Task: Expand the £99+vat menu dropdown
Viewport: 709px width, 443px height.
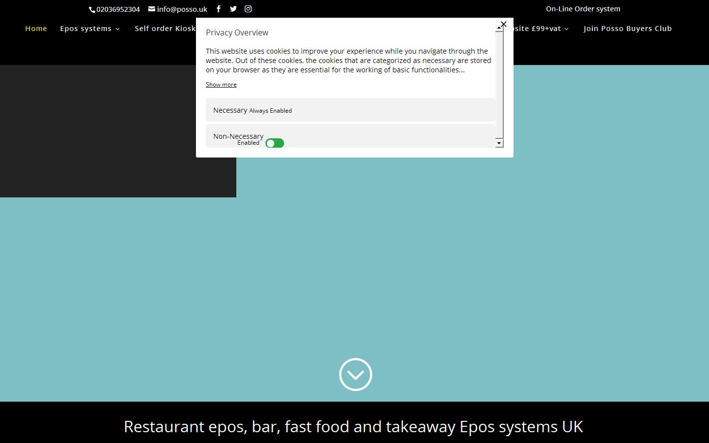Action: [x=540, y=29]
